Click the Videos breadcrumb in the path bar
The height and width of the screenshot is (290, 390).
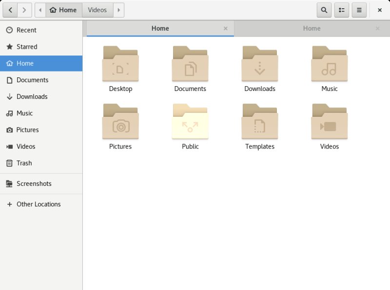[97, 10]
